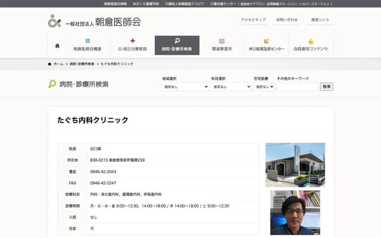381x238 pixels.
Task: Open 関連事業所 with building icon
Action: tap(221, 45)
